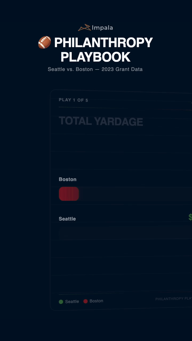Click the TOTAL YARDAGE heading
192x341 pixels.
click(101, 121)
